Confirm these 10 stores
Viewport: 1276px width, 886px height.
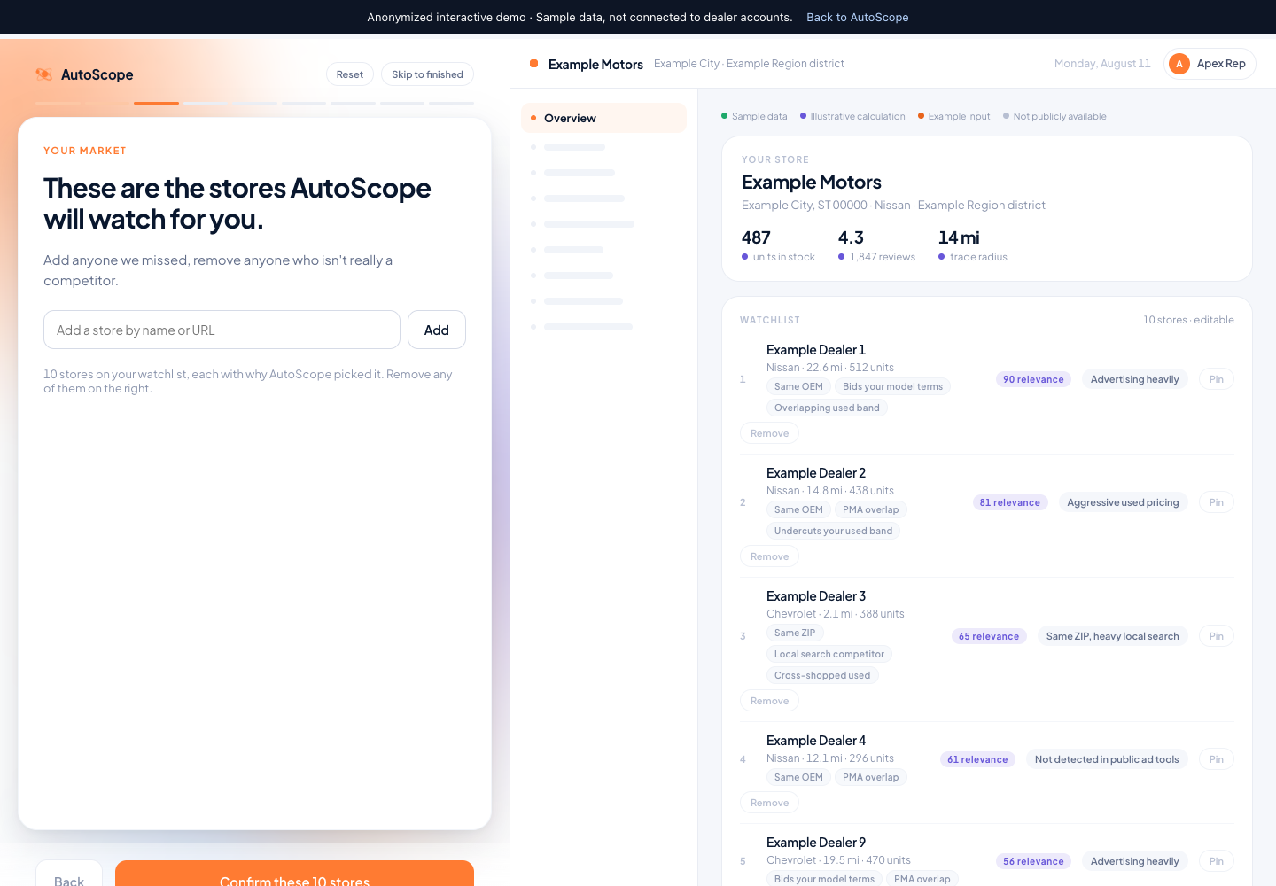294,874
